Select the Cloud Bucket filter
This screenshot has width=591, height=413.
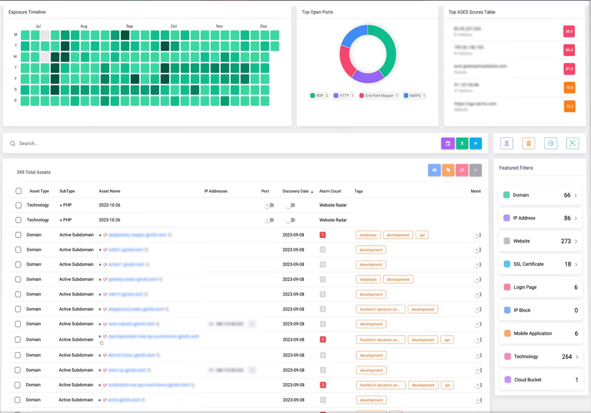coord(541,380)
